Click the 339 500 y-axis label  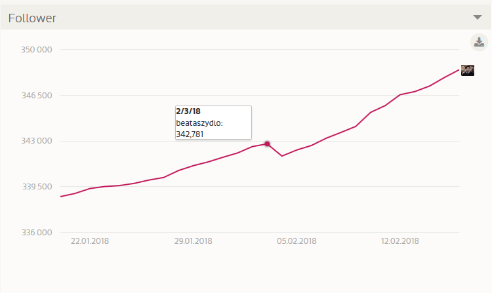click(37, 187)
